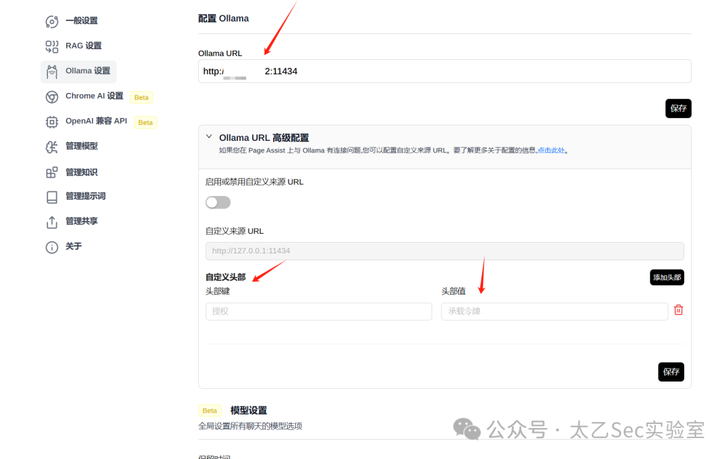
Task: Click the Beta badge next to Chrome AI
Action: [x=141, y=98]
